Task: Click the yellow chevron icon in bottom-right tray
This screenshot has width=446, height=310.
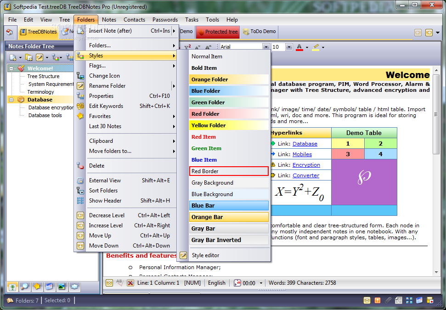Action: pos(367,300)
